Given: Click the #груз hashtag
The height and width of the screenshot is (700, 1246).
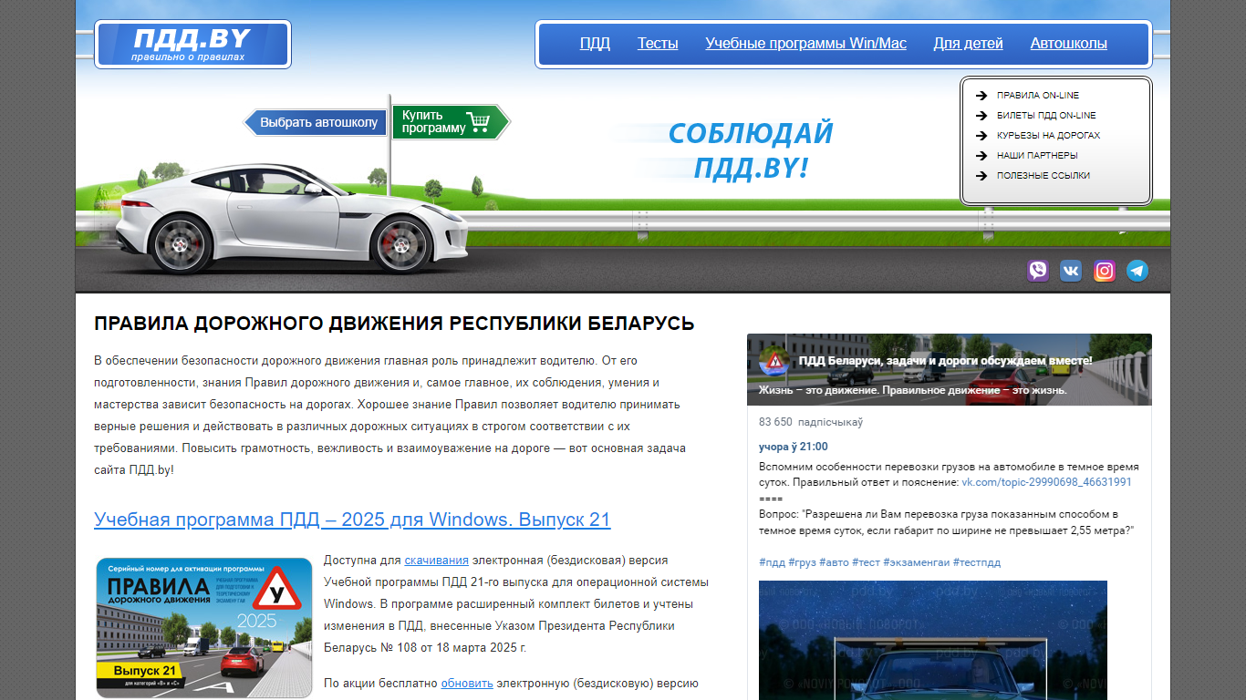Looking at the screenshot, I should pyautogui.click(x=802, y=562).
